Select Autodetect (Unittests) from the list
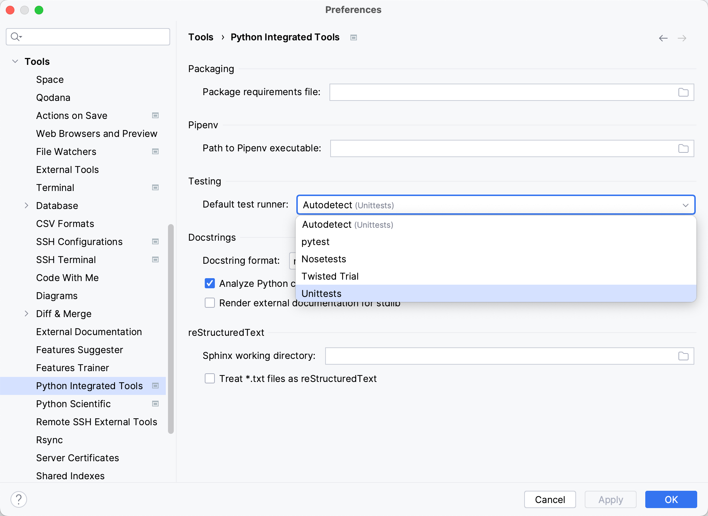 coord(496,224)
